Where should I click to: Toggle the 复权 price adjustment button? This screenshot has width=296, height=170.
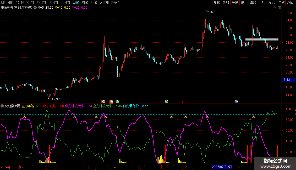pos(217,2)
